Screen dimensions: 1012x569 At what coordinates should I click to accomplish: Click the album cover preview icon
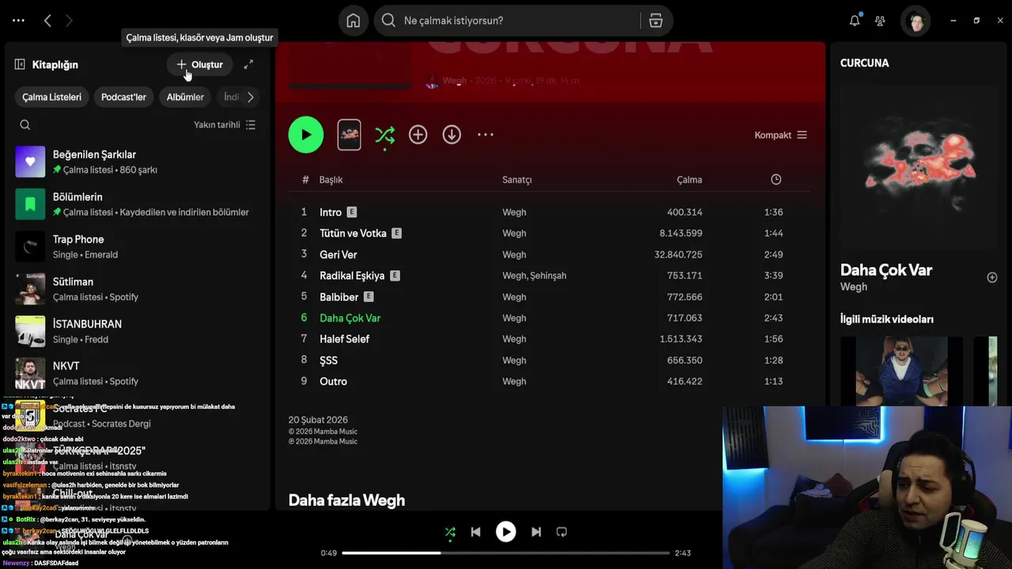349,135
